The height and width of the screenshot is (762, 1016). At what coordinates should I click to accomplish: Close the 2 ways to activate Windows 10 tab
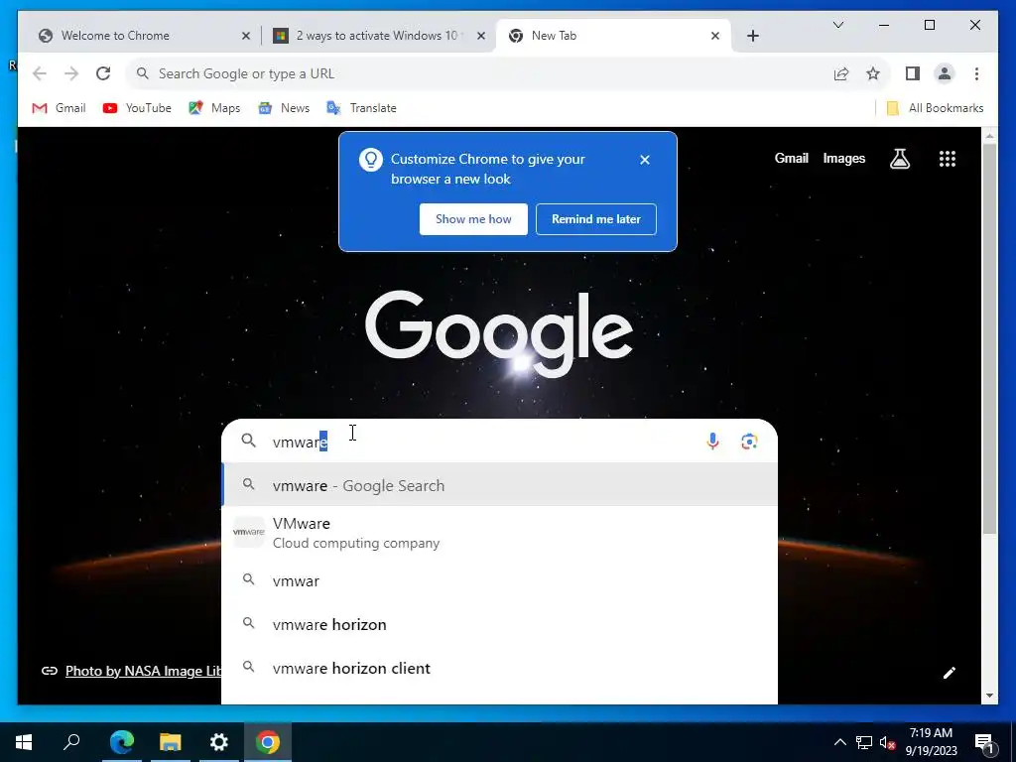click(481, 36)
